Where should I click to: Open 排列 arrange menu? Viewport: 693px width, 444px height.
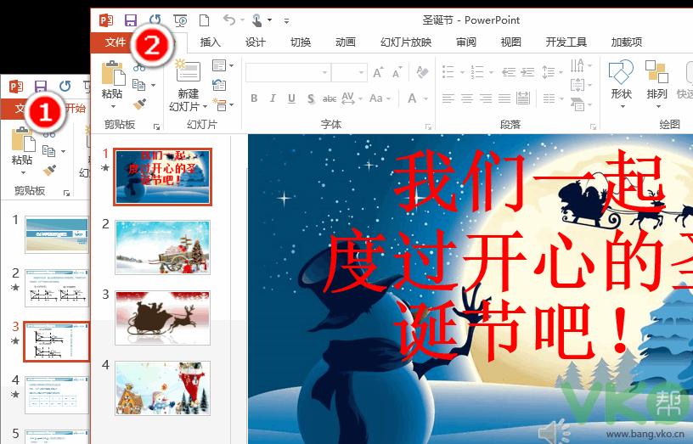[x=656, y=84]
